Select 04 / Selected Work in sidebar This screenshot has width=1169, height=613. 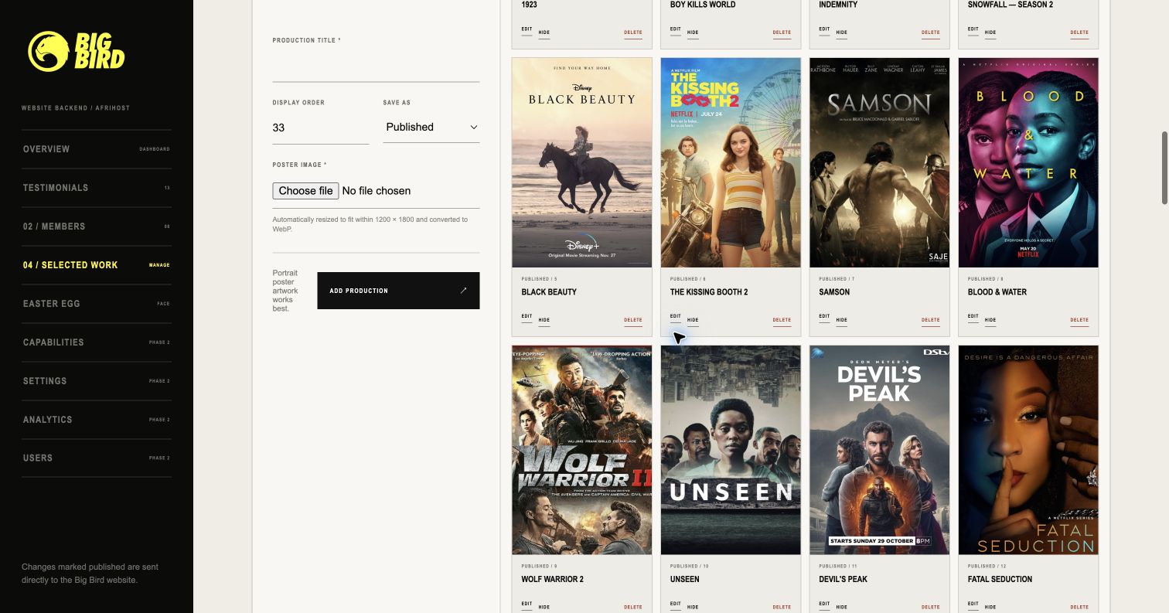click(97, 265)
